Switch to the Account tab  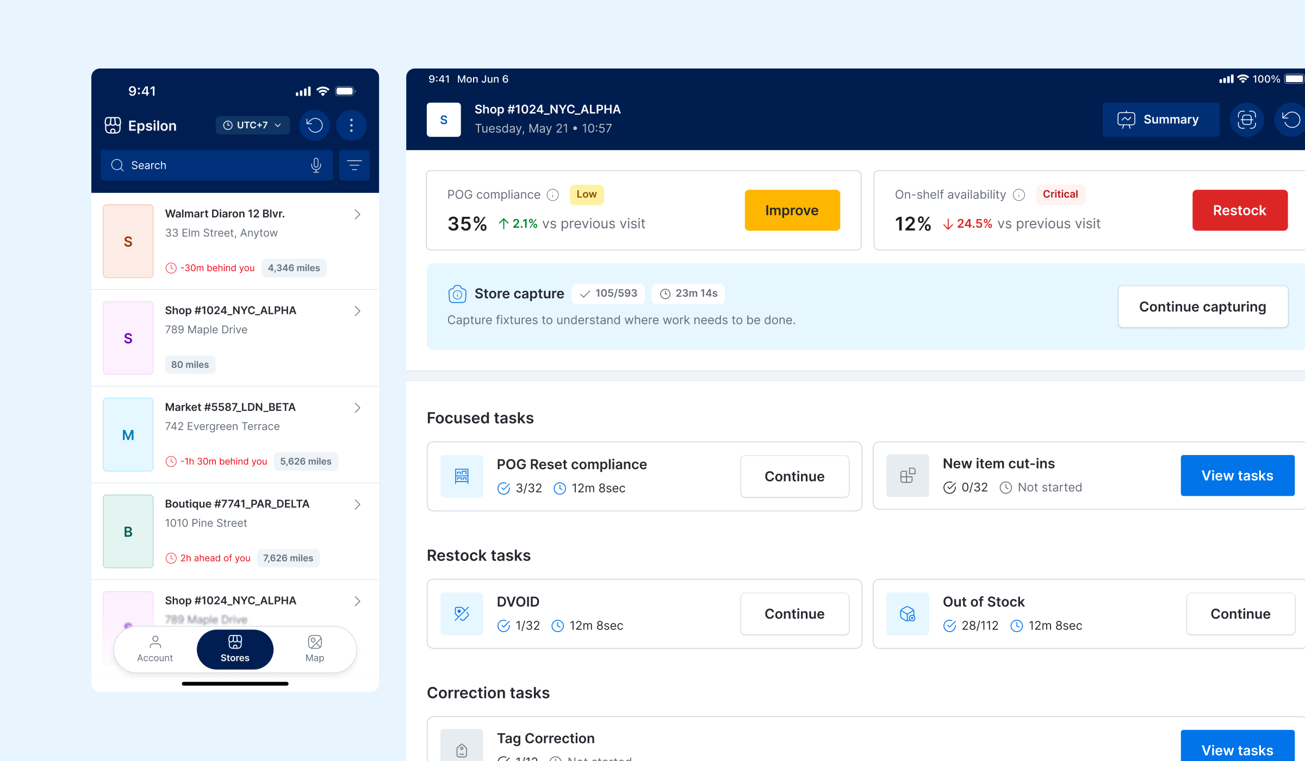pyautogui.click(x=155, y=649)
